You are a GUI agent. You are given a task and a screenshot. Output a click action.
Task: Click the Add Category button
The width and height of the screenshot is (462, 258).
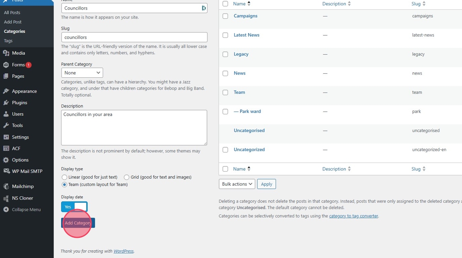point(78,223)
